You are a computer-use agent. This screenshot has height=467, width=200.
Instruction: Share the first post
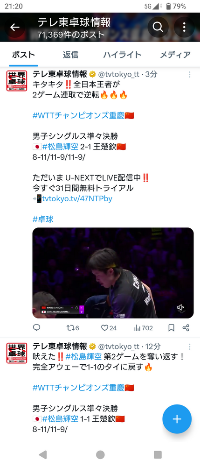click(x=186, y=328)
